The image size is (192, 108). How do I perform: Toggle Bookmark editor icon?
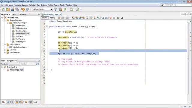coord(98,18)
